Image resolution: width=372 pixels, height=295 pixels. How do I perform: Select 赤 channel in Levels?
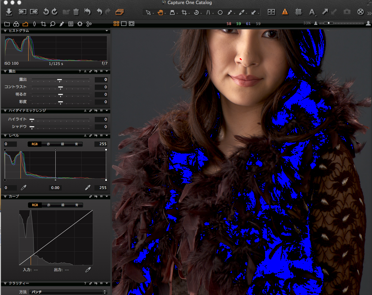(x=49, y=144)
